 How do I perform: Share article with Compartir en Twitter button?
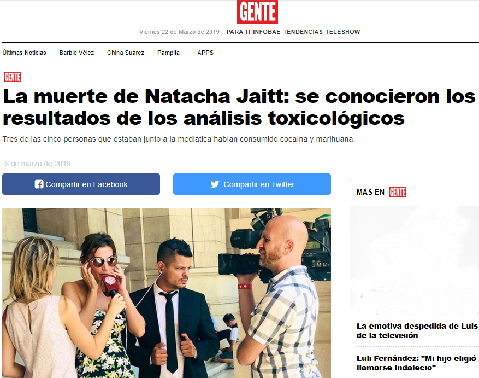coord(252,184)
